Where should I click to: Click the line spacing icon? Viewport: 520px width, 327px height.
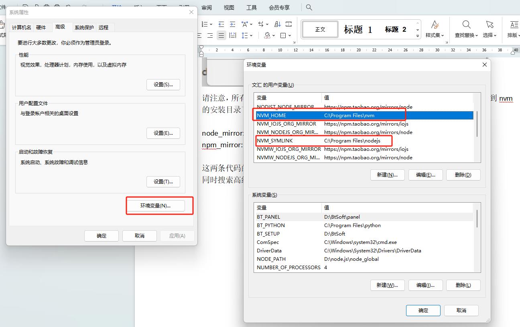(245, 35)
